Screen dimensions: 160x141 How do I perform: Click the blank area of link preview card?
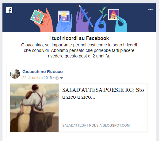[103, 112]
